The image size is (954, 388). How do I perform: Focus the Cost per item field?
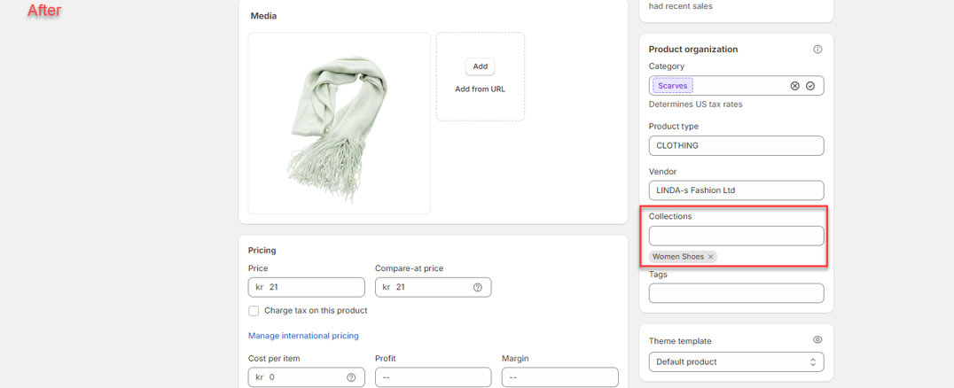tap(307, 377)
